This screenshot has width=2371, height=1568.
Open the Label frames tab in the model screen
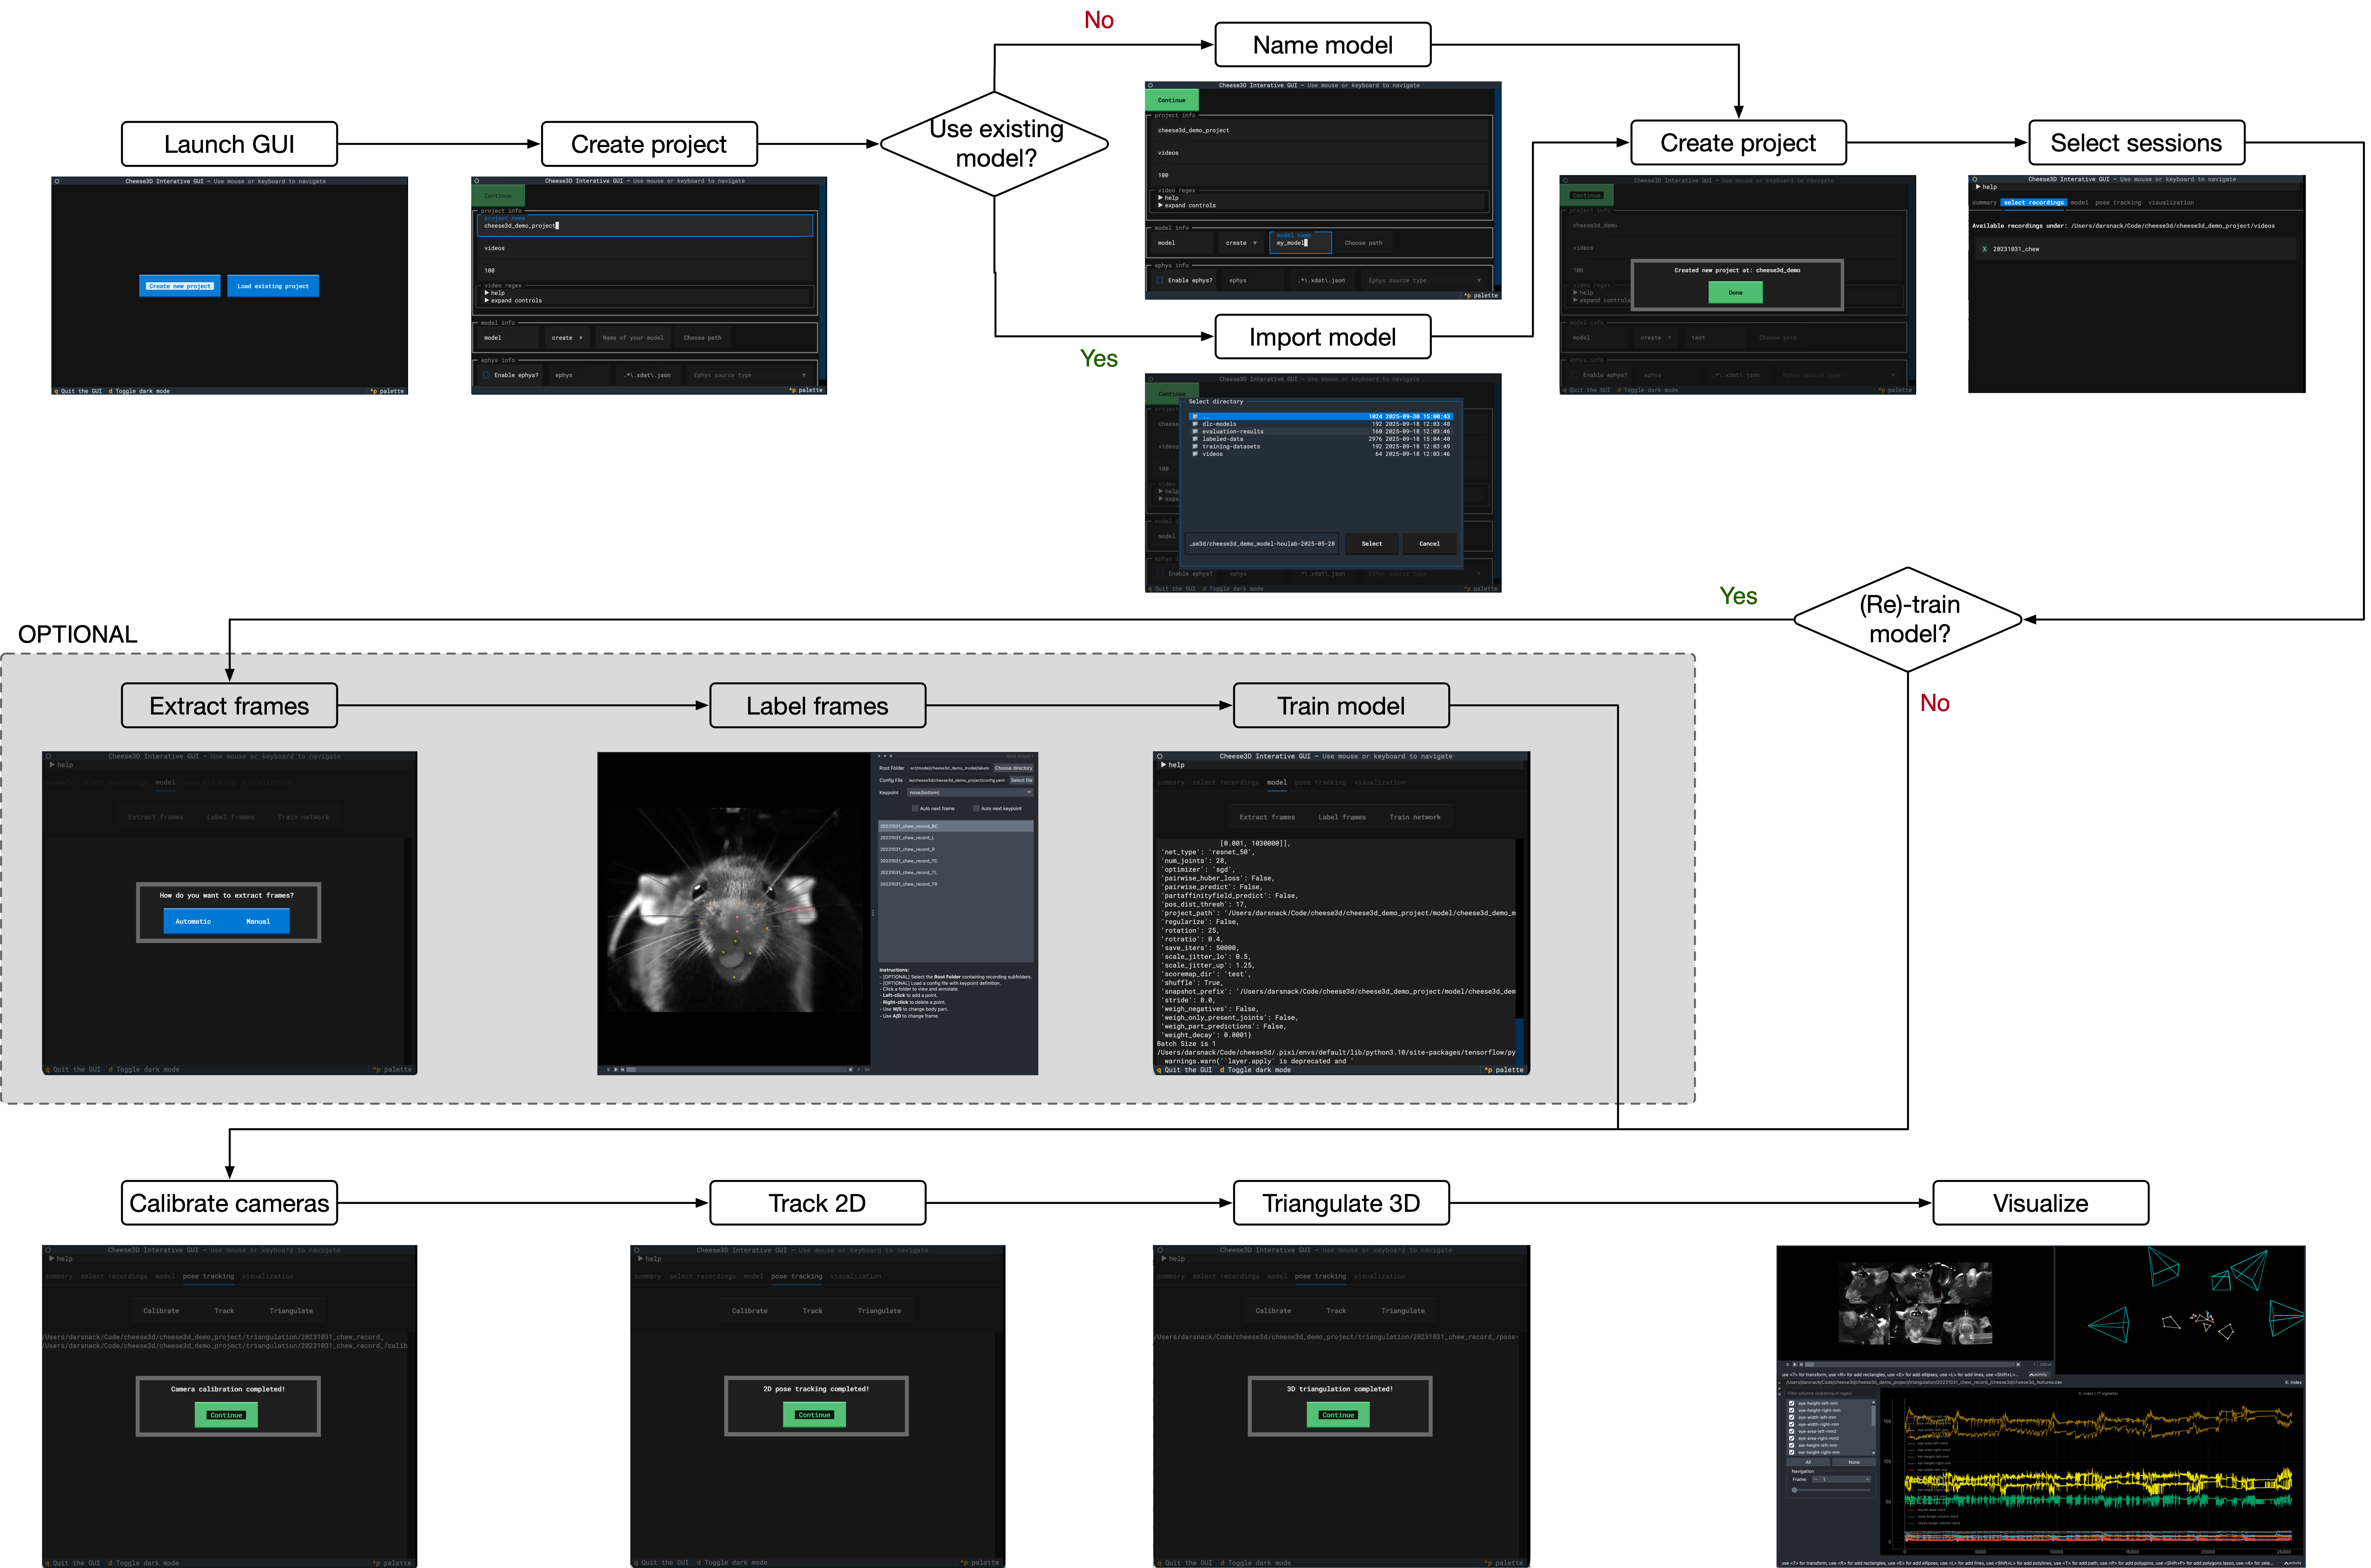click(x=1342, y=817)
